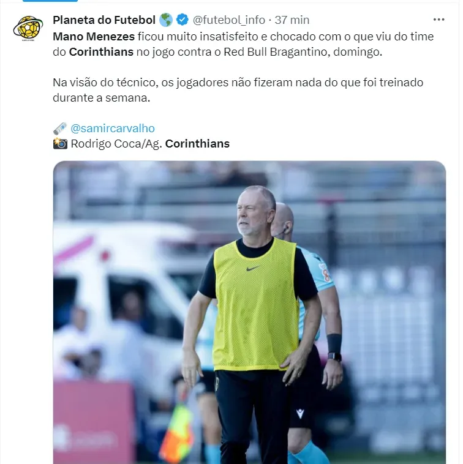
Task: Open the three-dot more options menu
Action: [x=439, y=20]
